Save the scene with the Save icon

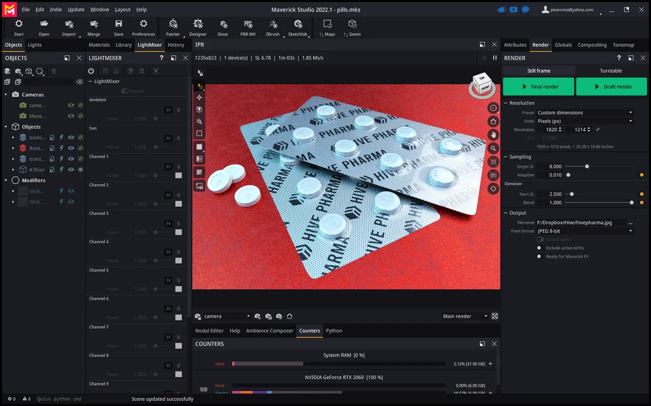coord(119,24)
